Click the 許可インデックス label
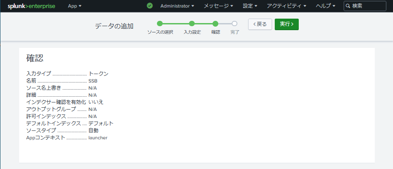The width and height of the screenshot is (393, 169). 46,116
